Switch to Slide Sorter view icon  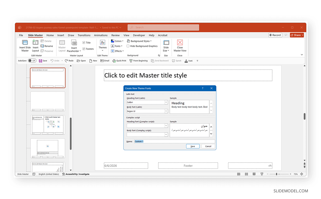[246, 174]
